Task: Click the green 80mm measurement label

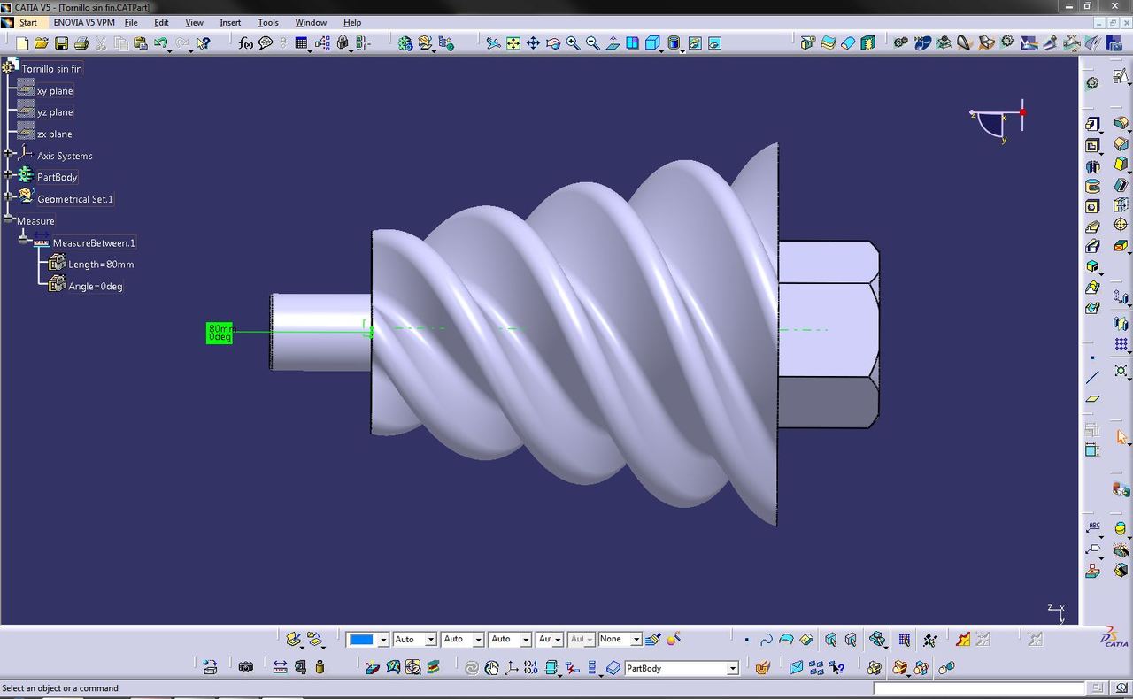Action: (220, 333)
